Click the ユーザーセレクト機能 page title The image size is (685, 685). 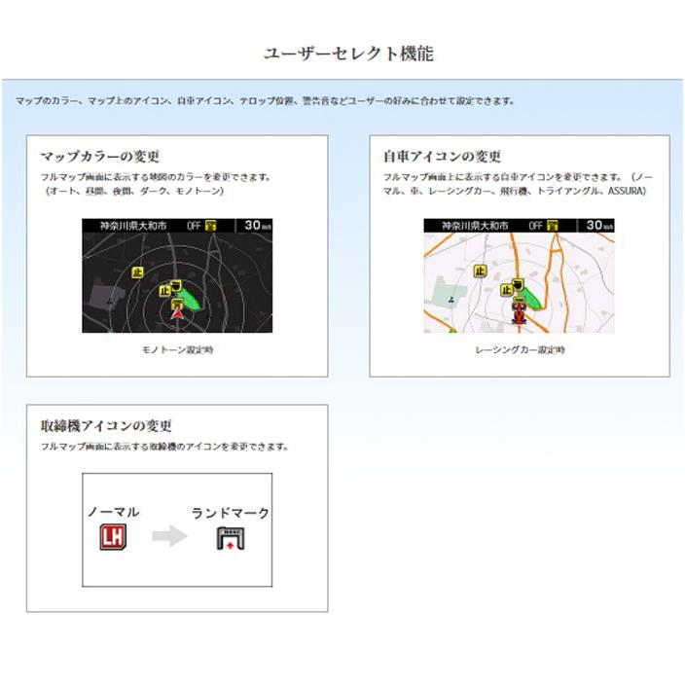348,54
